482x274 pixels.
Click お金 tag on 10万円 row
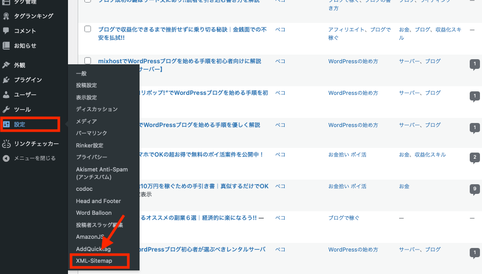click(x=404, y=186)
